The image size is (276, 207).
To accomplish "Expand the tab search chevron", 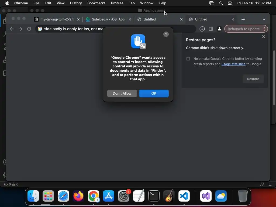I will (264, 19).
